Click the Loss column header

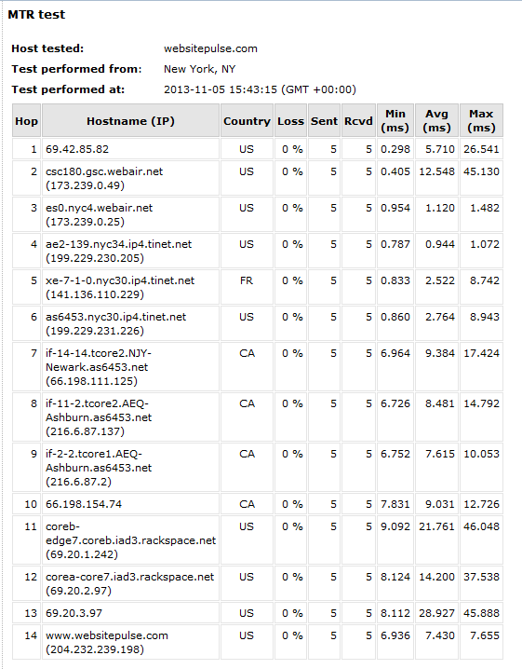pyautogui.click(x=290, y=121)
